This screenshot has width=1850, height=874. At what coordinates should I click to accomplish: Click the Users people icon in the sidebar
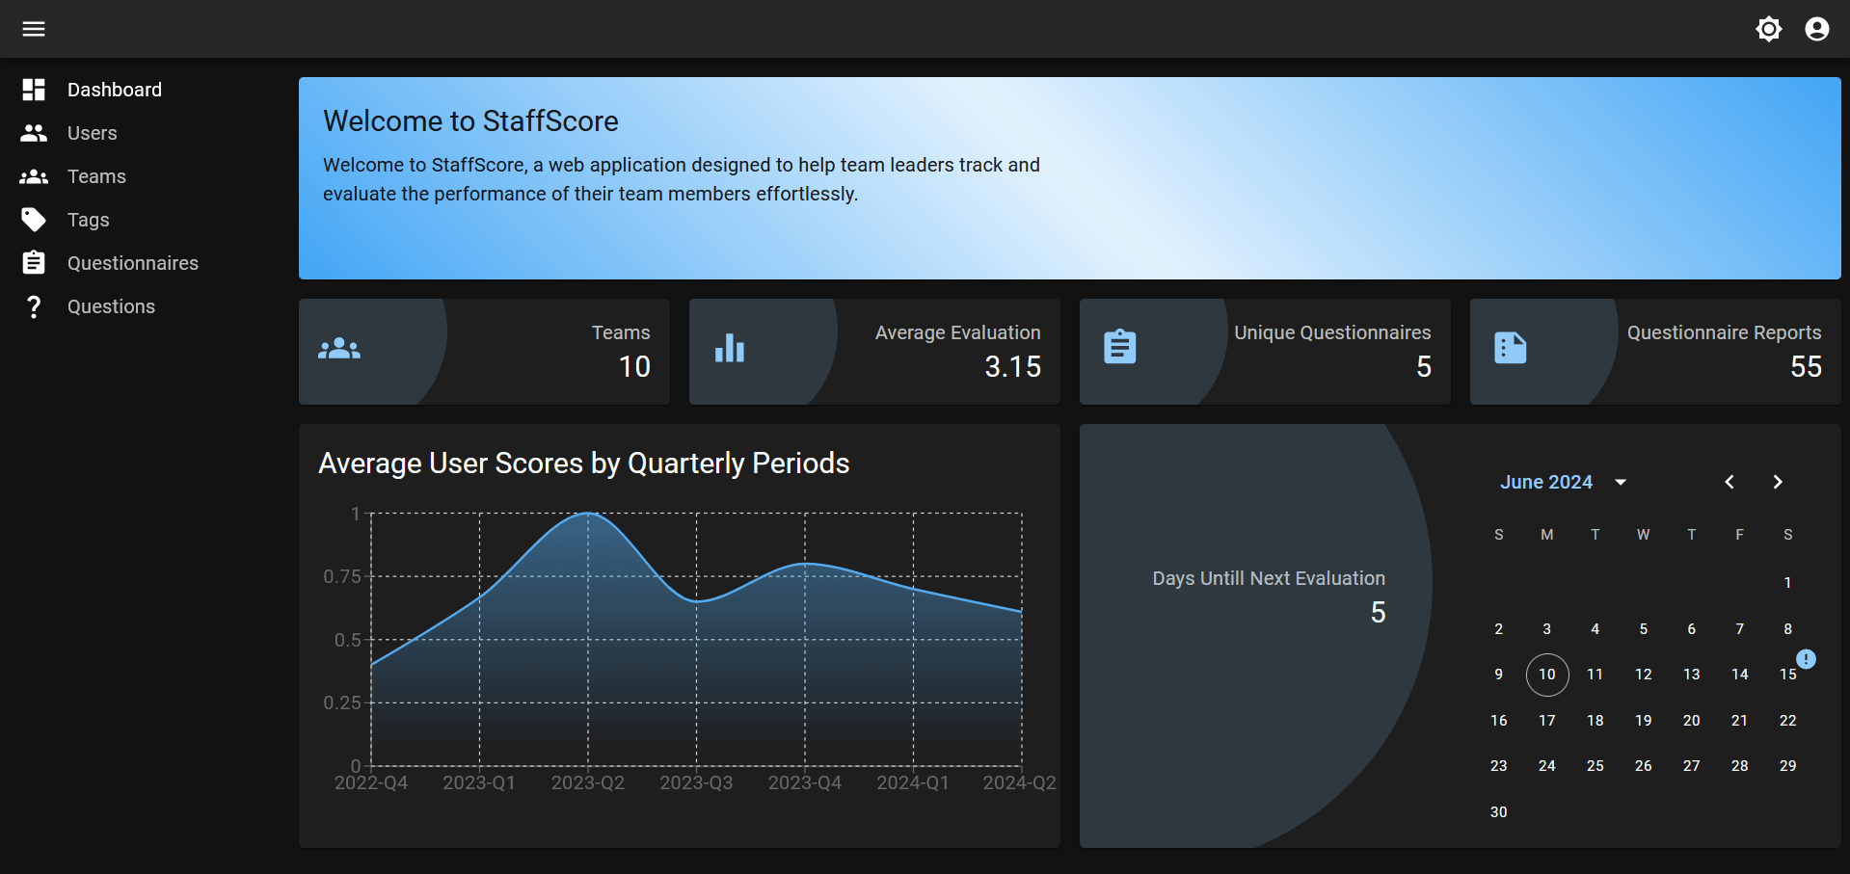(34, 133)
